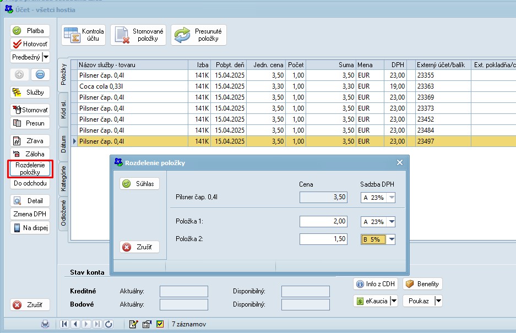Go to the first record using the navigator

click(64, 324)
